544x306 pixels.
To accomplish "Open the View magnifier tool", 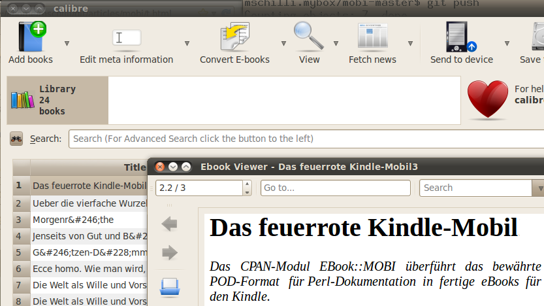I will [x=308, y=35].
